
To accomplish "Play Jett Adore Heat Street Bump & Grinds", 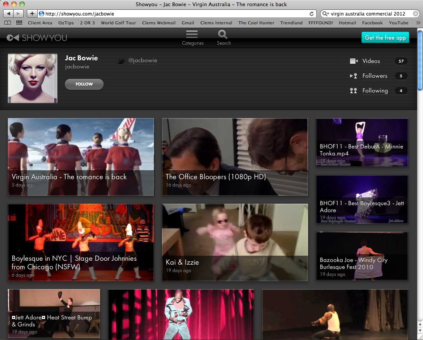I will tap(54, 314).
